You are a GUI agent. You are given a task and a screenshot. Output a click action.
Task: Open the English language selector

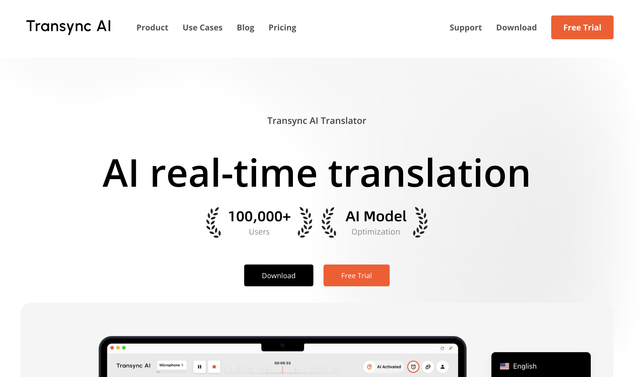pos(541,366)
